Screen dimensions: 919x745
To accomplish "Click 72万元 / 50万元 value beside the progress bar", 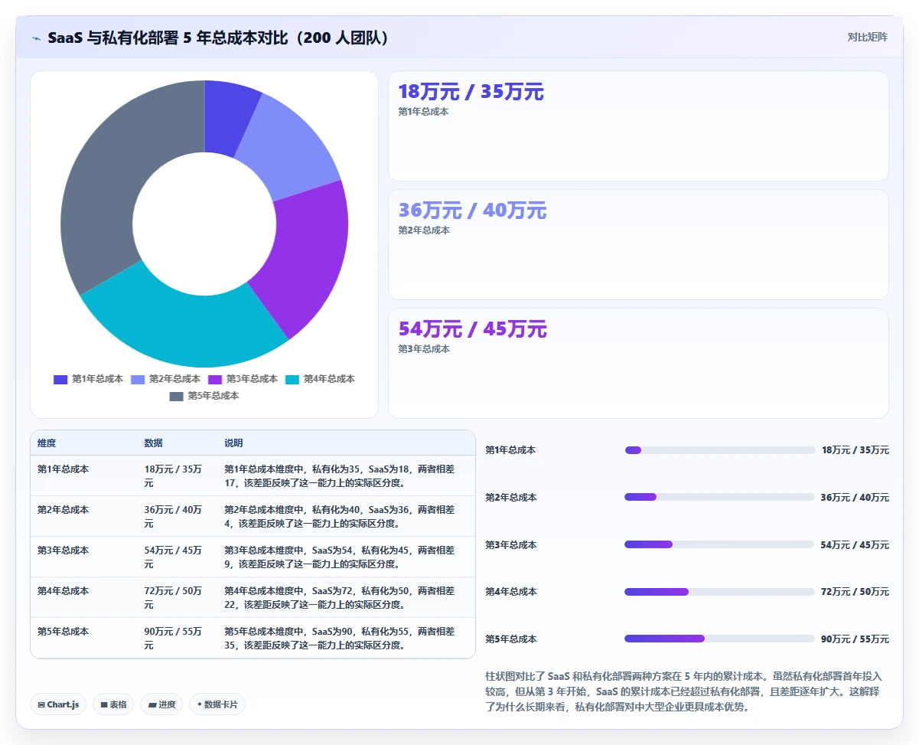I will [855, 592].
